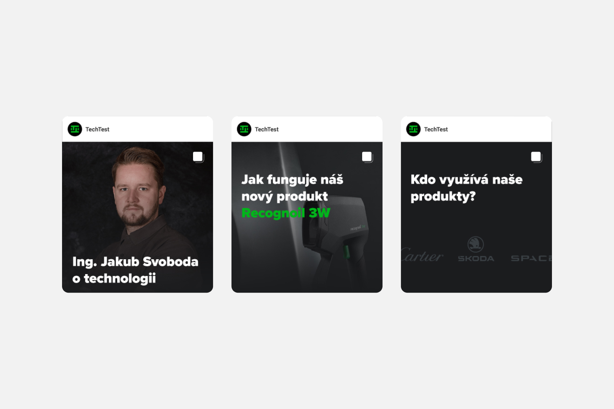The height and width of the screenshot is (409, 614).
Task: Click TechTest avatar on Recognoil 3W post
Action: click(x=244, y=129)
